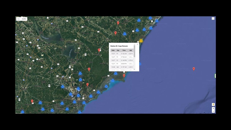Select the Cape Romain red marker under the popup
231x130 pixels.
(124, 75)
